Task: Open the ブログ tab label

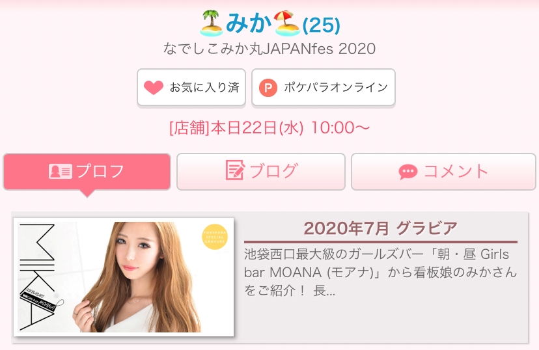Action: [x=273, y=172]
